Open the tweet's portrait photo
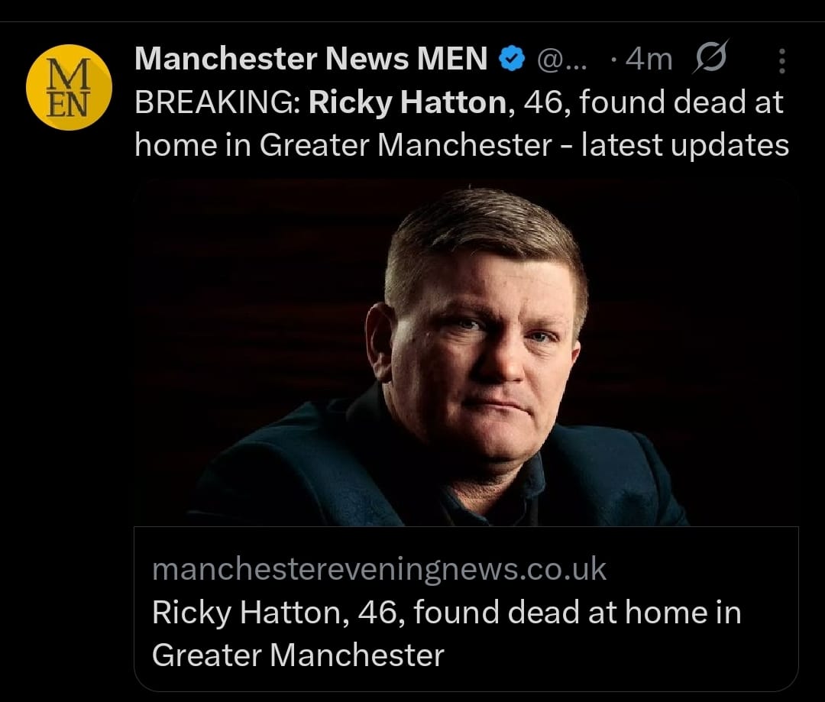Image resolution: width=825 pixels, height=702 pixels. click(466, 351)
